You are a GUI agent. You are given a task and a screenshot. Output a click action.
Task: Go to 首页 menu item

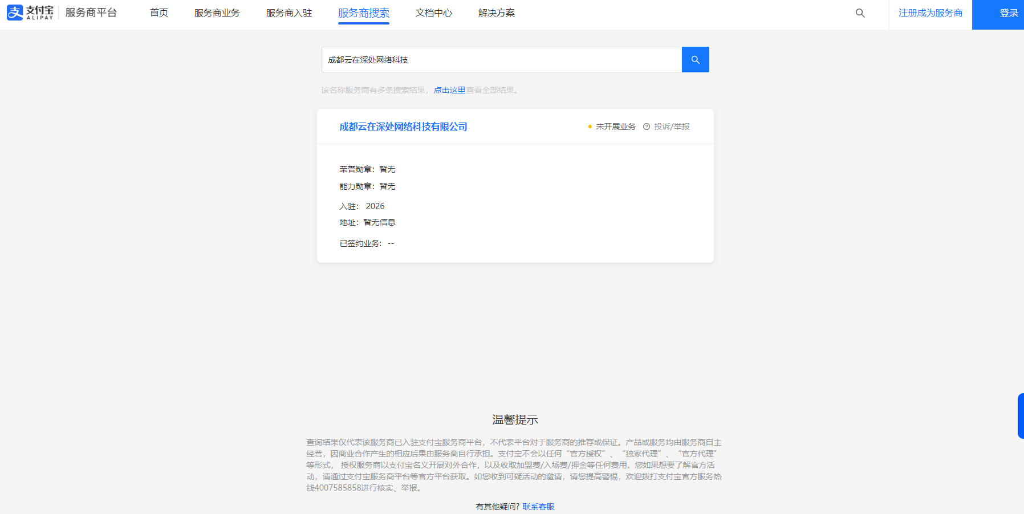click(159, 13)
